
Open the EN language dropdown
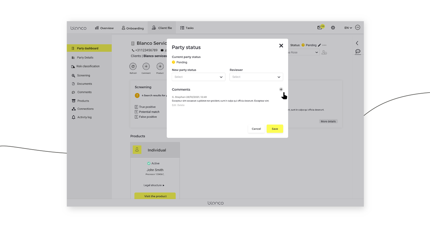coord(348,27)
